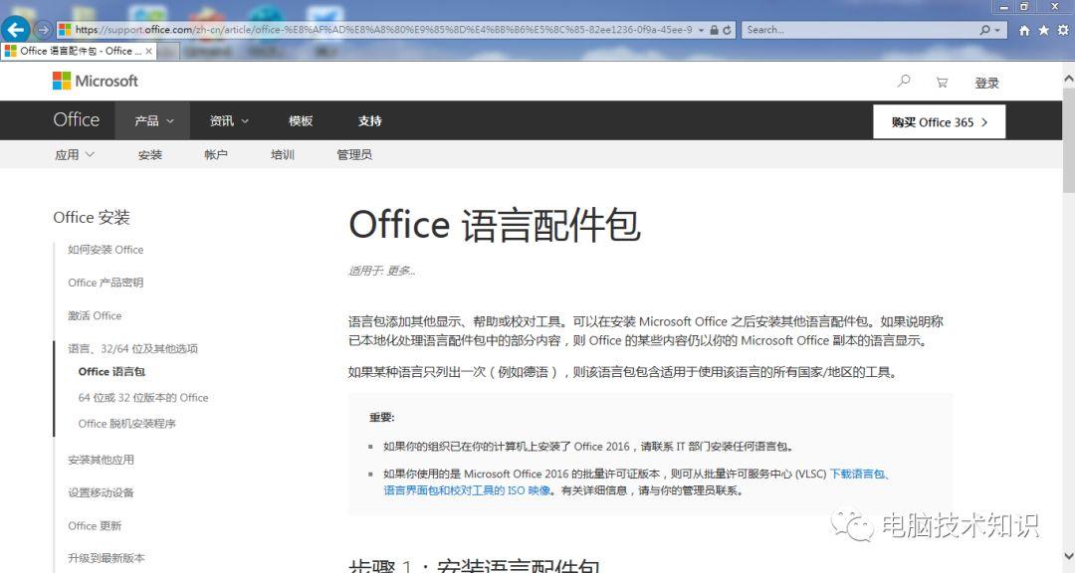Screen dimensions: 1075x573
Task: Click the browser Forward arrow button
Action: (x=43, y=30)
